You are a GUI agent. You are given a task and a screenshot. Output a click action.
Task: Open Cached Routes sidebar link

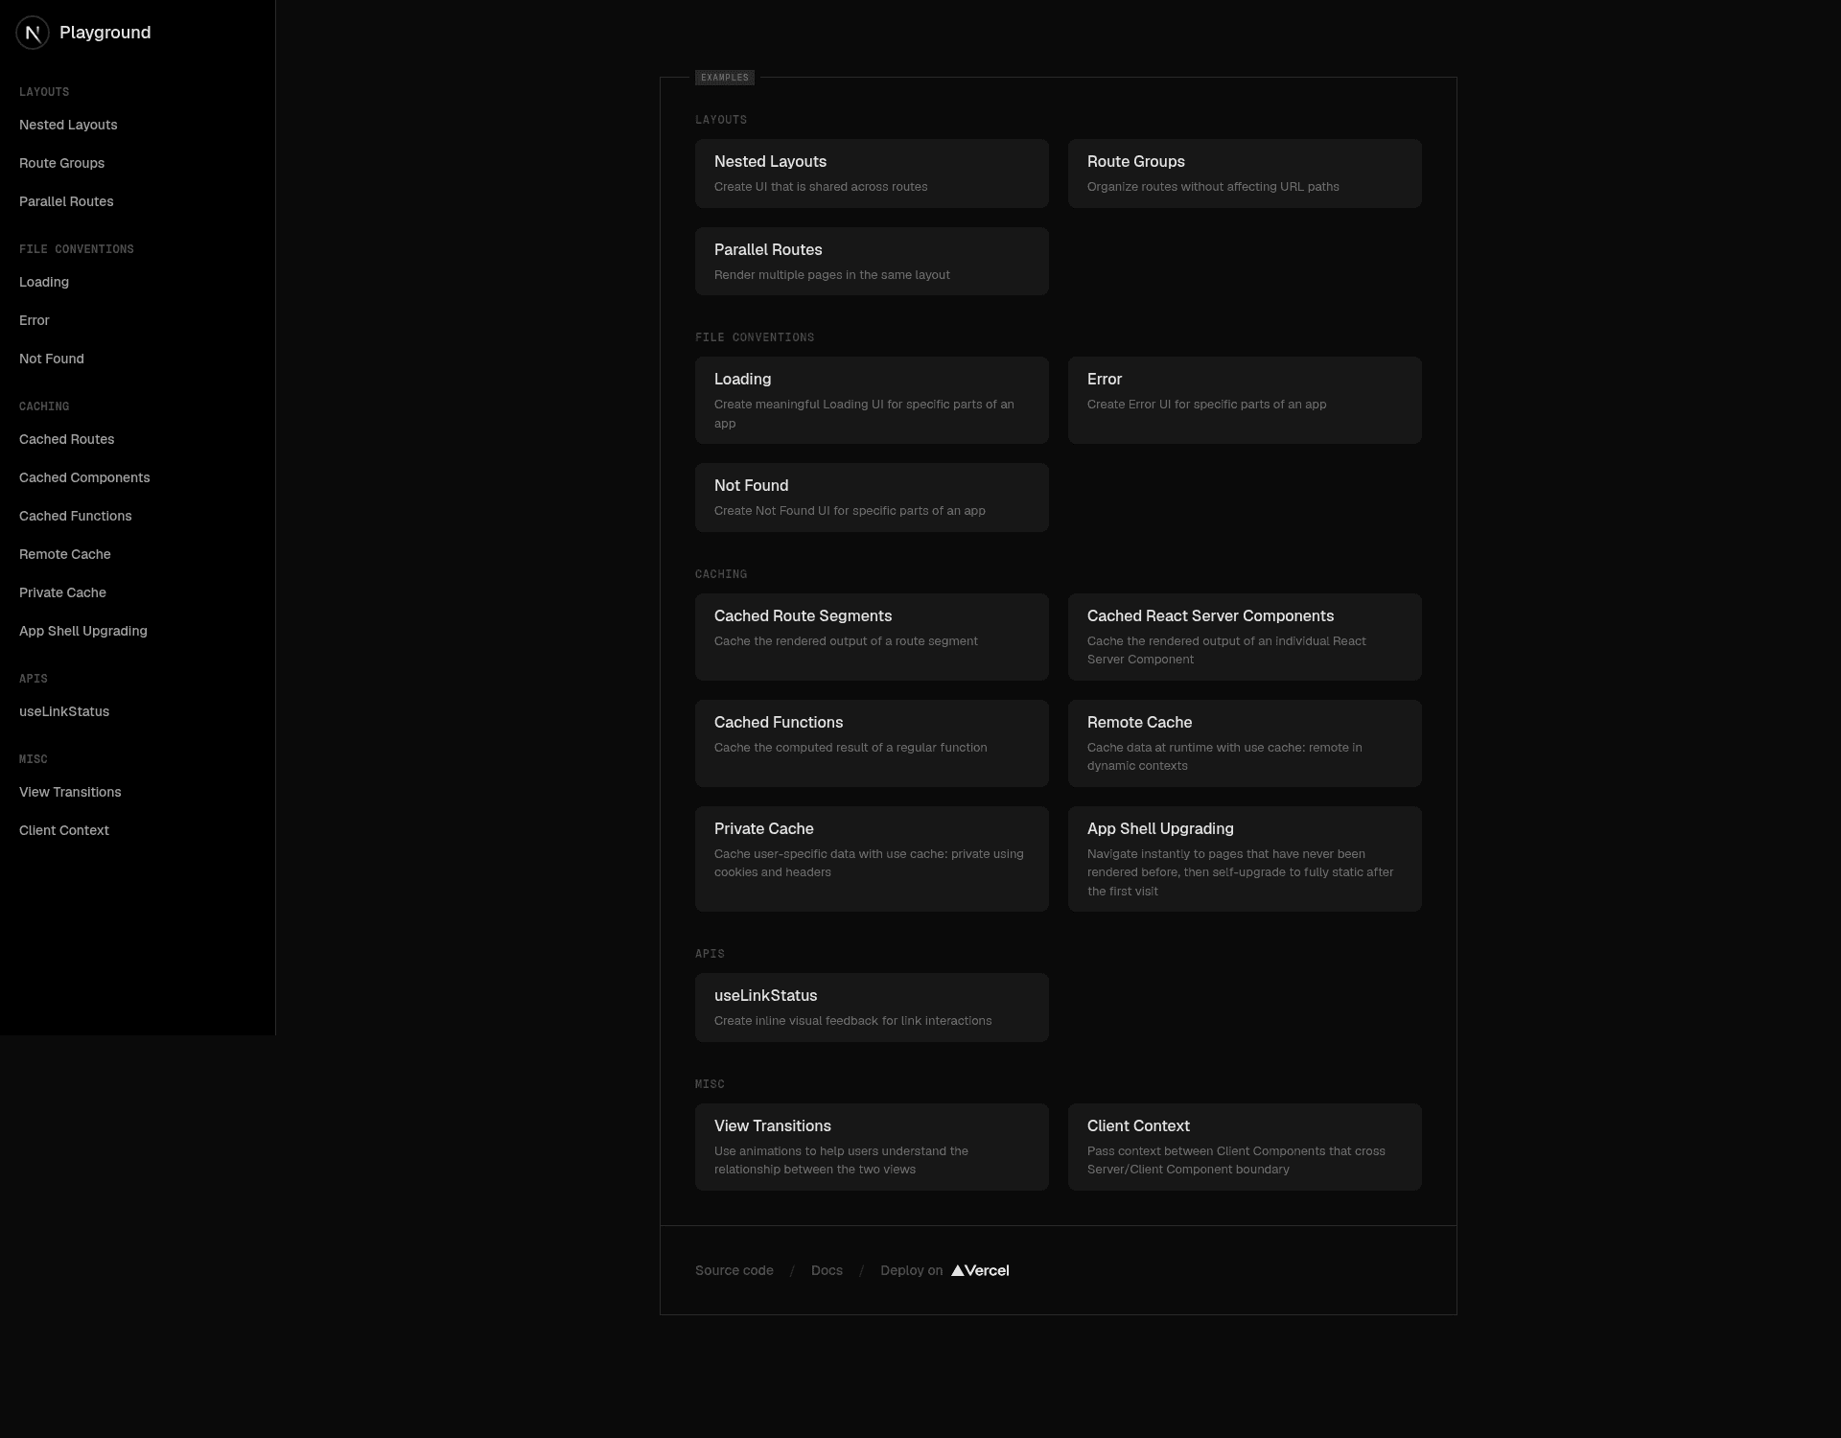tap(66, 439)
